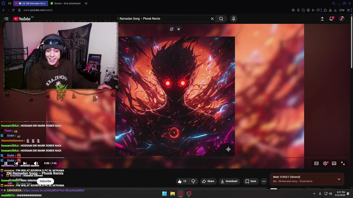The height and width of the screenshot is (198, 353).
Task: Start voice search with the microphone icon
Action: click(x=234, y=19)
